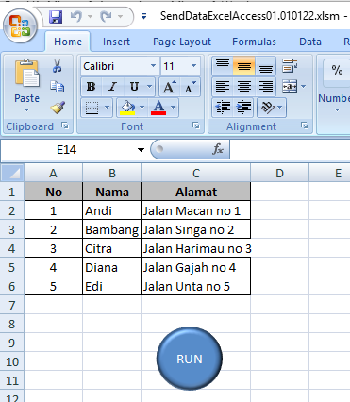The width and height of the screenshot is (350, 402).
Task: Expand the Underline style arrow
Action: click(x=150, y=87)
